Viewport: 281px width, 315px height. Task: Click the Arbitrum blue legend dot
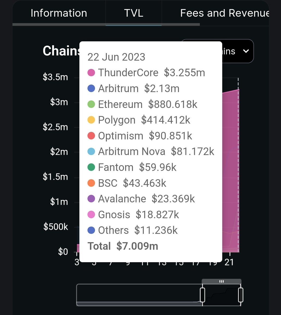coord(91,88)
